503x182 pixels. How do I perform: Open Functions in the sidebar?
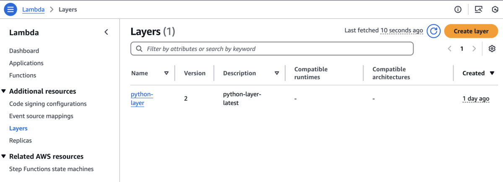23,75
